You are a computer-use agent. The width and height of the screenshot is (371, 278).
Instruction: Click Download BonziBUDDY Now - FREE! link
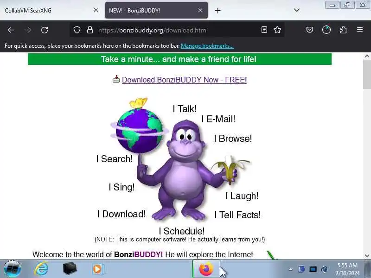click(x=184, y=80)
